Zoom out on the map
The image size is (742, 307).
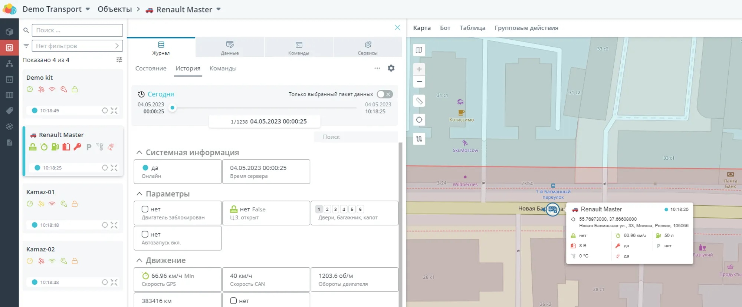click(419, 82)
